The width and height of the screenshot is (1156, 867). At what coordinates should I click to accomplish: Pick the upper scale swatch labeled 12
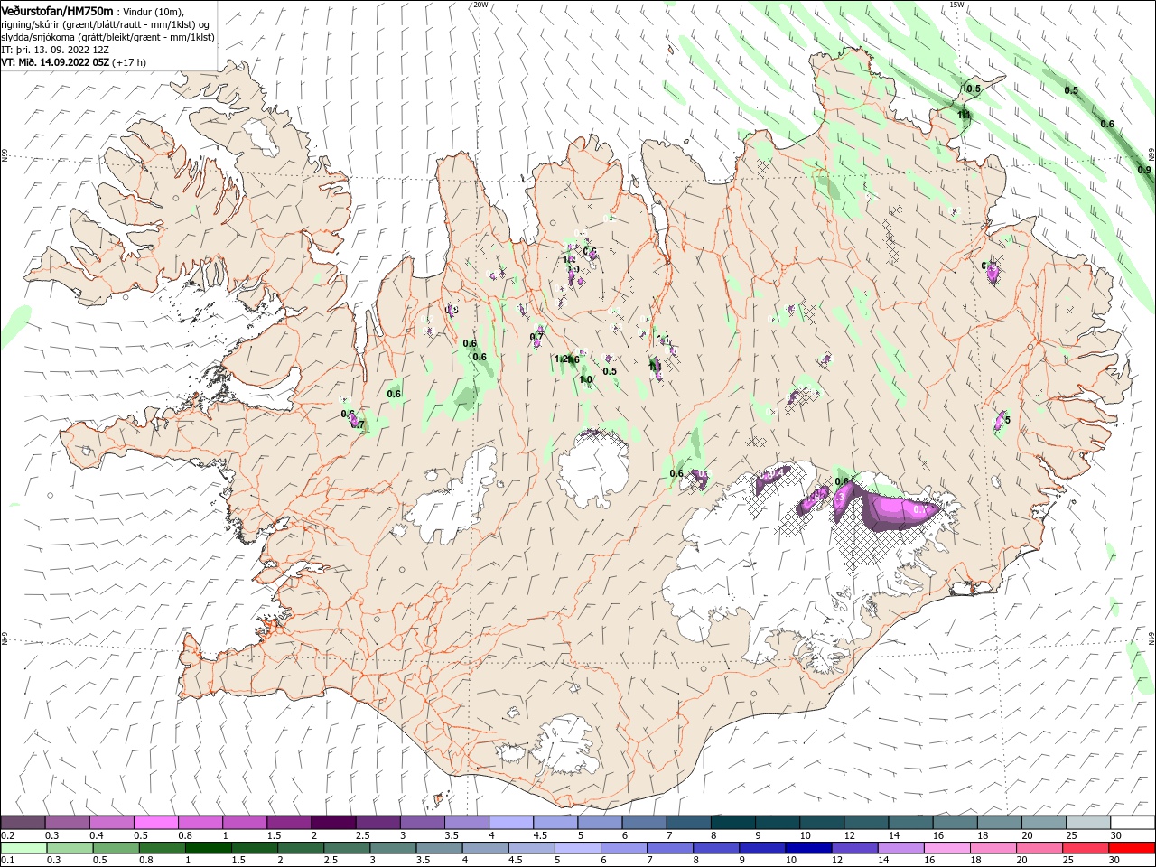[x=867, y=823]
